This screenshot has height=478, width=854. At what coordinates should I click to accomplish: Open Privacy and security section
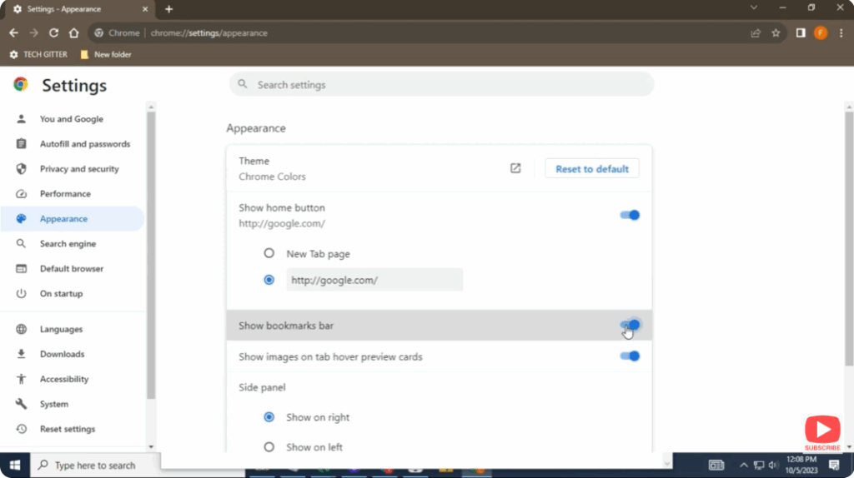pos(73,169)
